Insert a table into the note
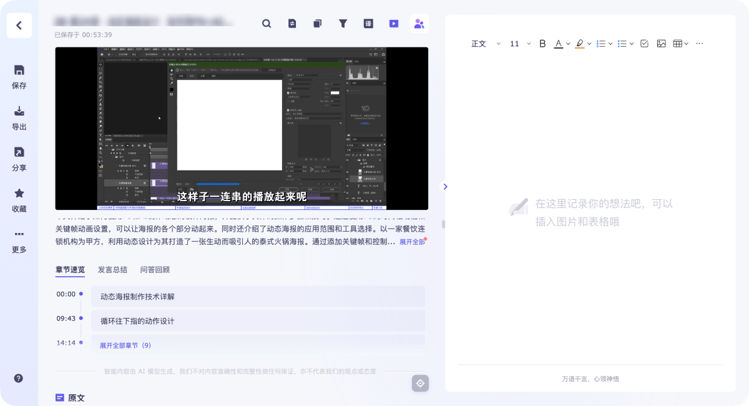The height and width of the screenshot is (406, 749). point(678,44)
